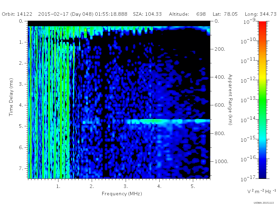Click the date '2015-02-17 (Day 048)' text
Viewport: 280px width, 210px height.
tap(66, 14)
